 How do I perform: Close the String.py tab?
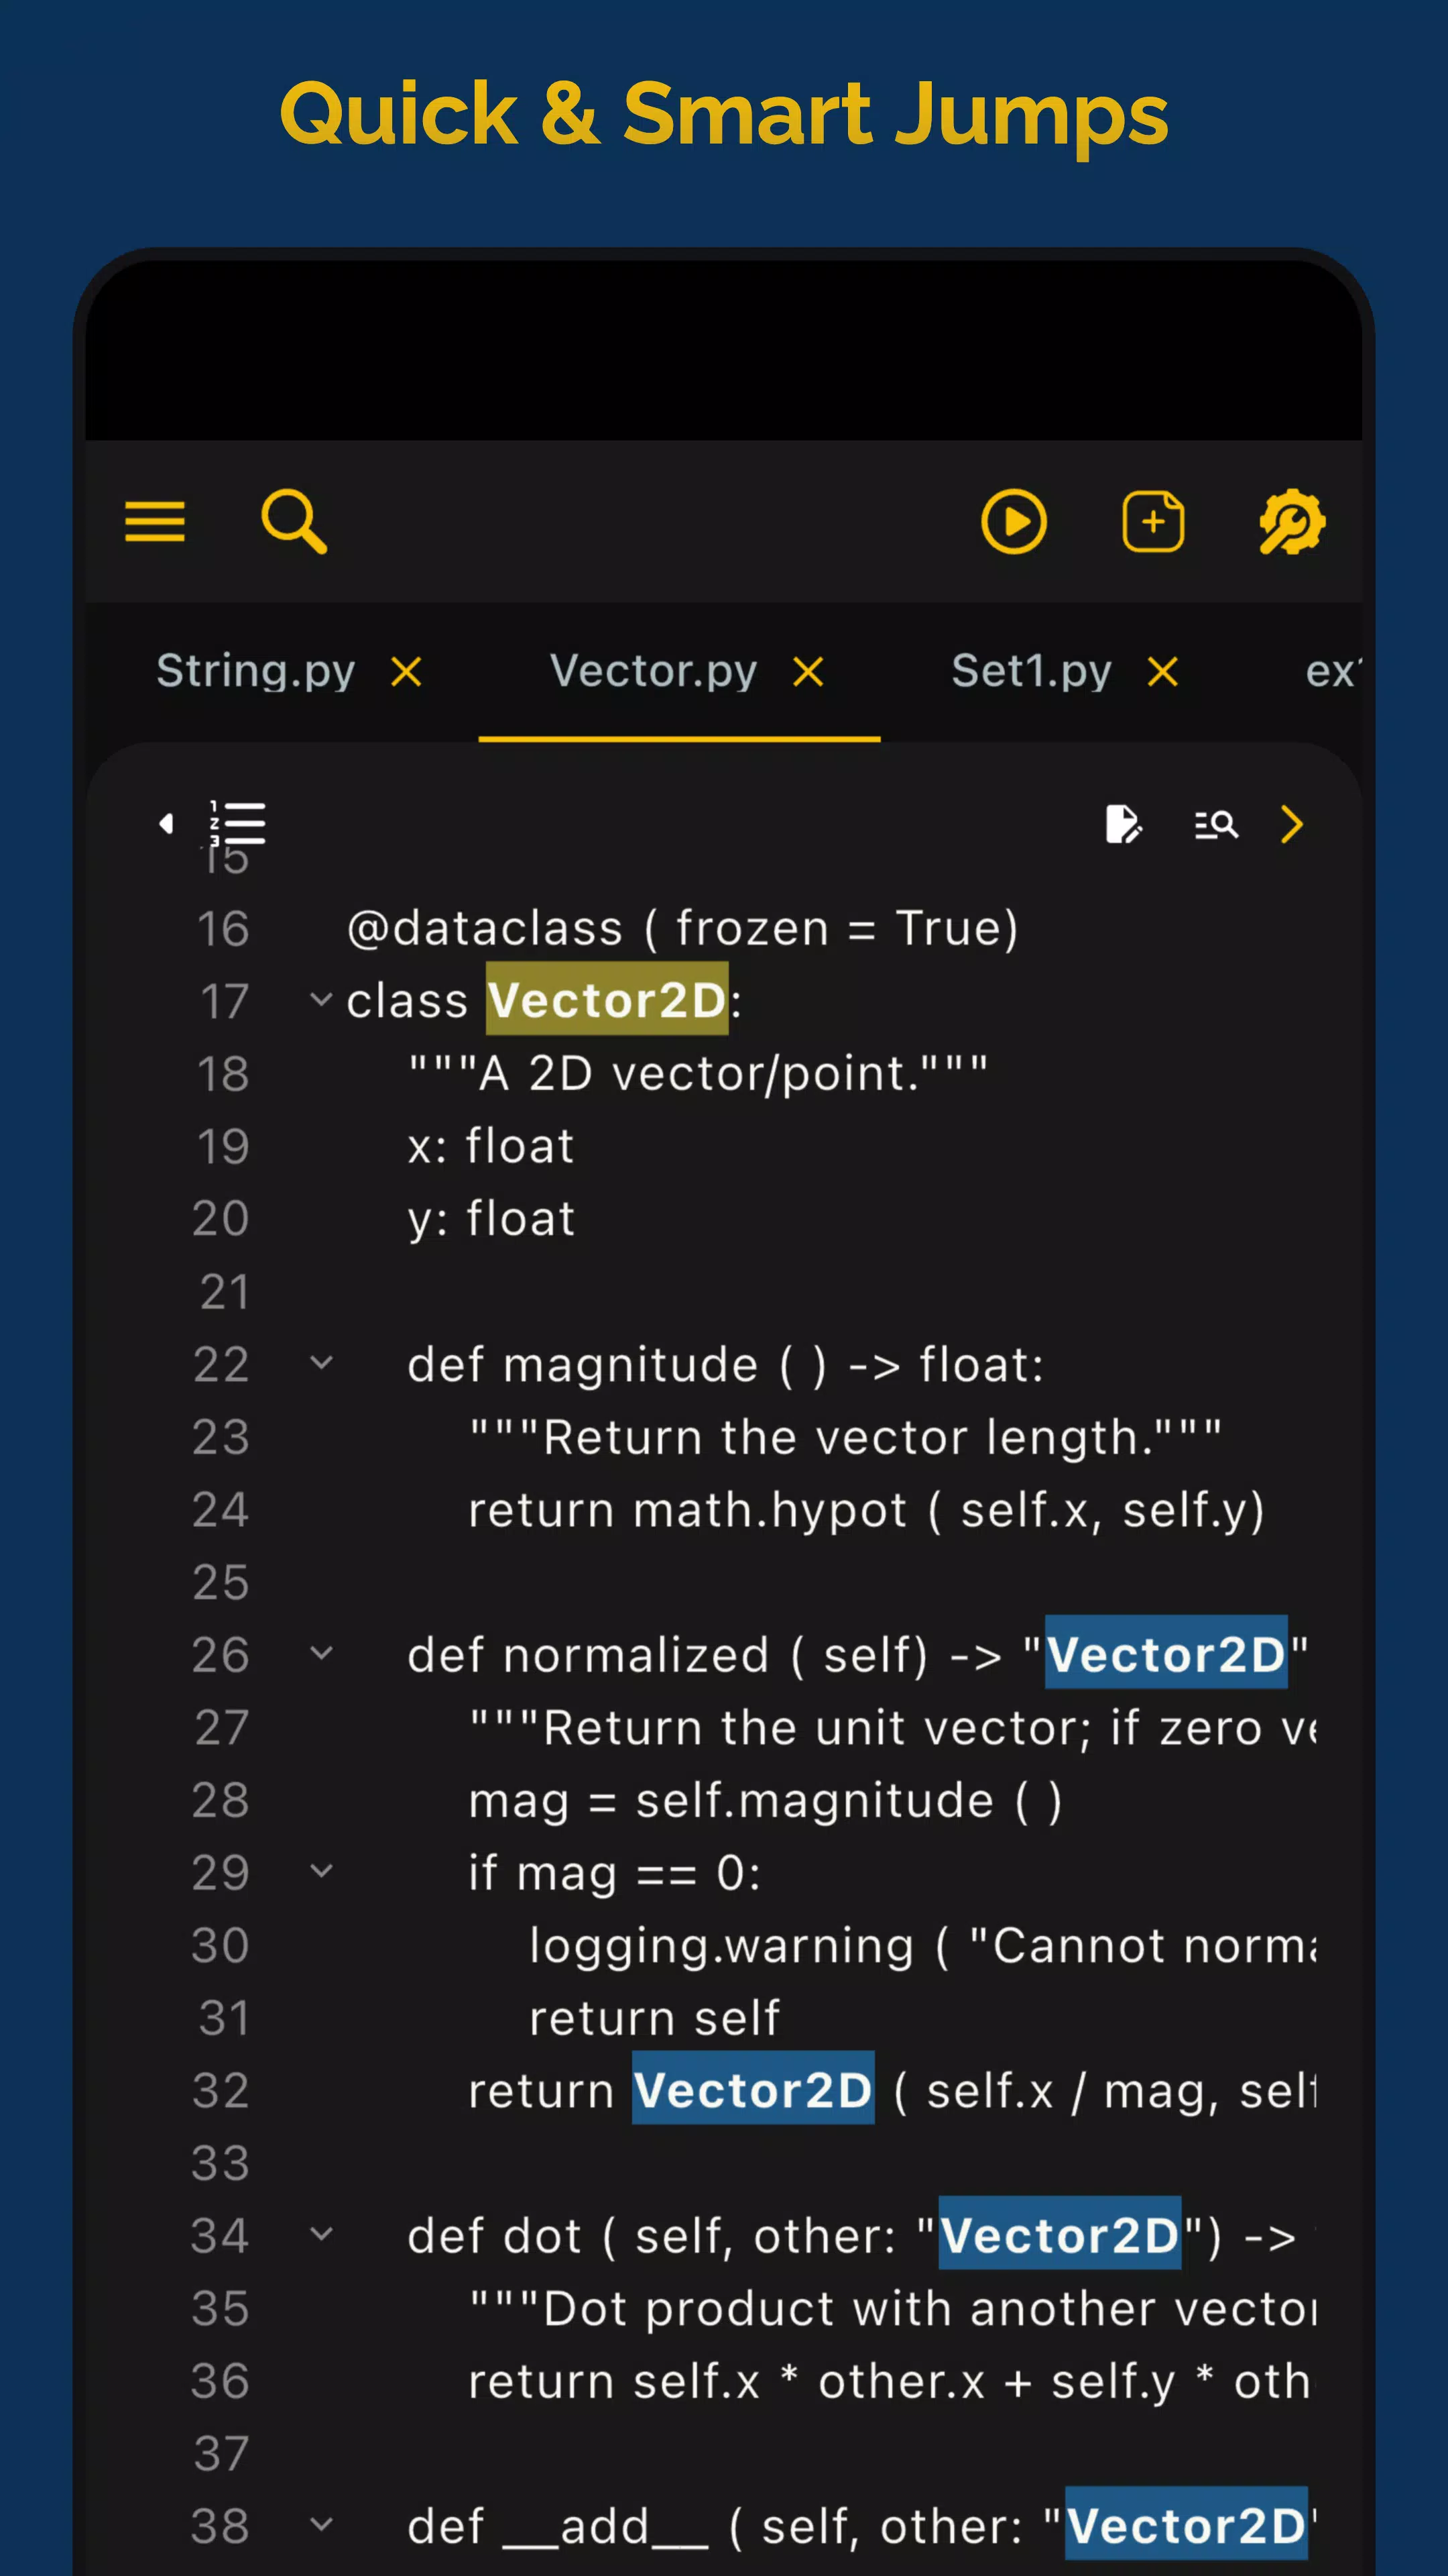tap(406, 672)
